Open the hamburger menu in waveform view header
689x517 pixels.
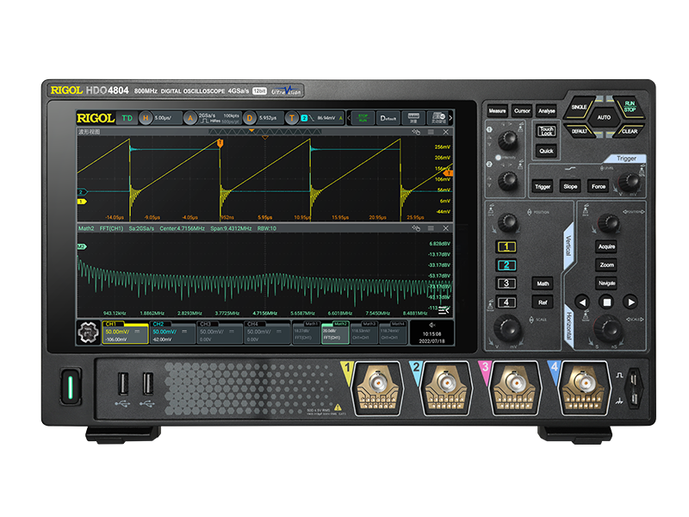click(x=431, y=132)
